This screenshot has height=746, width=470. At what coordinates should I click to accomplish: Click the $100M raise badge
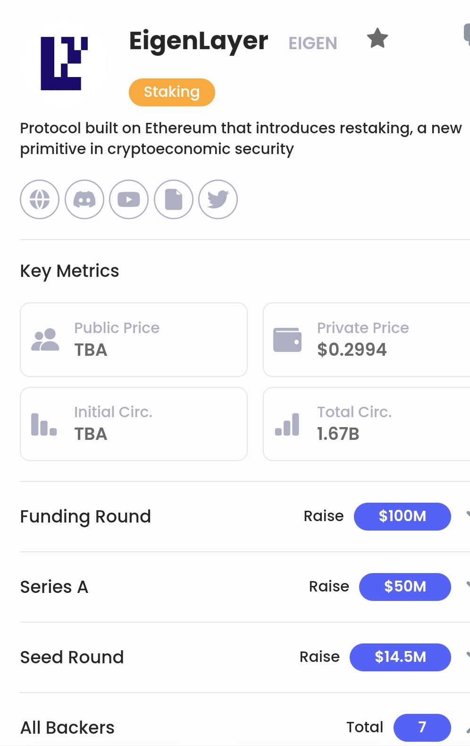[x=402, y=516]
